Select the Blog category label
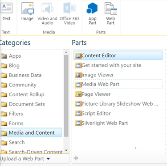Image resolution: width=167 pixels, height=166 pixels. pyautogui.click(x=14, y=65)
